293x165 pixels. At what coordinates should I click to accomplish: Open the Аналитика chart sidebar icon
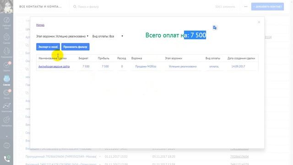[6, 107]
